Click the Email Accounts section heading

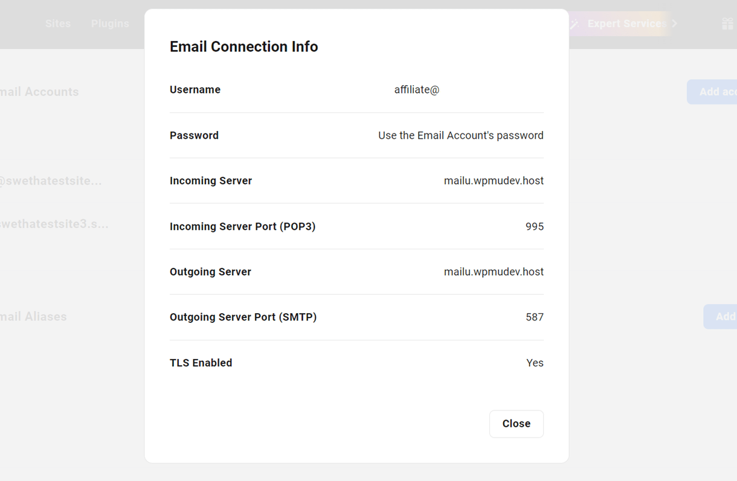pyautogui.click(x=39, y=92)
